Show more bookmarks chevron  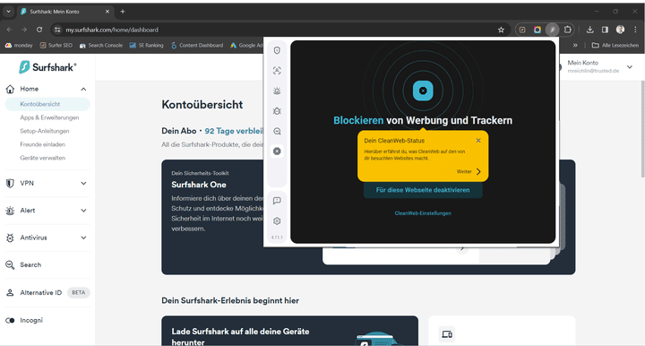pyautogui.click(x=575, y=45)
